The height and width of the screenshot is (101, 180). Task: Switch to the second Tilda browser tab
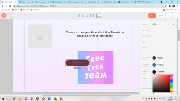26,2
